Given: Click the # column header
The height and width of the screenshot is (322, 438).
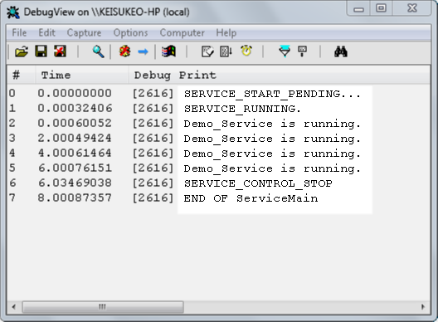Looking at the screenshot, I should tap(22, 75).
